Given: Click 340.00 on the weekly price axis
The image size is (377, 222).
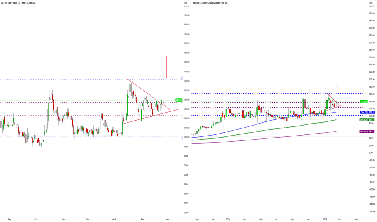Looking at the screenshot, I should (372, 28).
